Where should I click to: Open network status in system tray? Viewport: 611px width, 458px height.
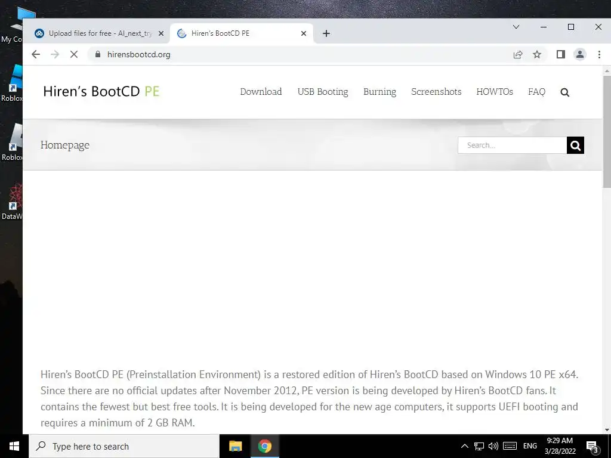[479, 446]
